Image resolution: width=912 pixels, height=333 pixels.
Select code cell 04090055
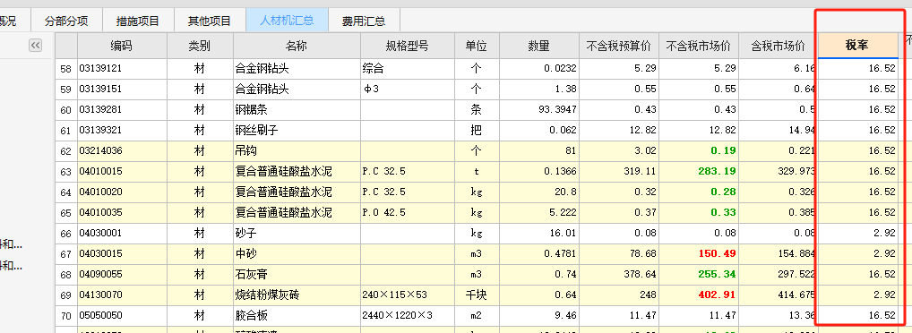click(122, 274)
